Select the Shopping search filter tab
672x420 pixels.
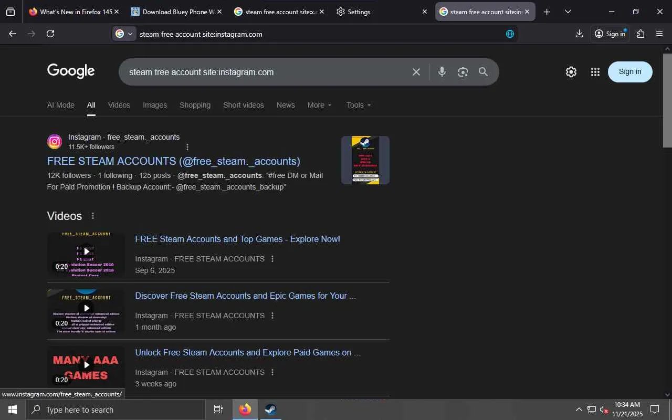[195, 105]
